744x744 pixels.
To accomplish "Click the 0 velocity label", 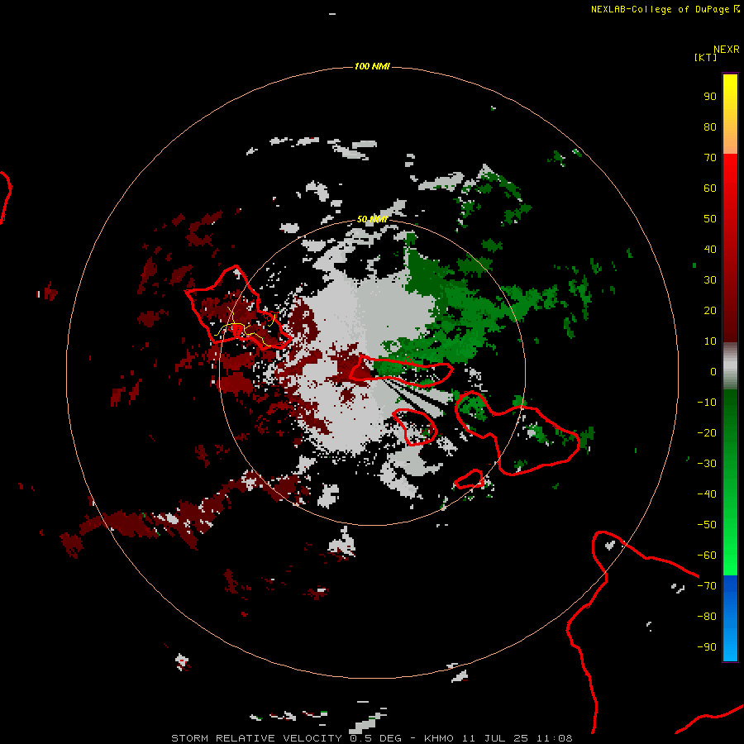I will click(x=713, y=372).
